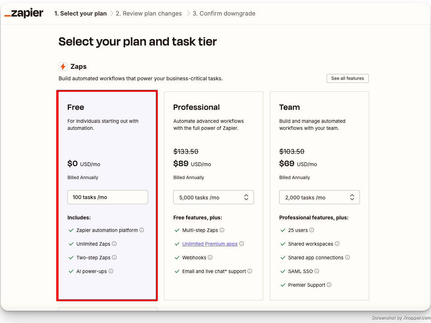Click Billed Annually under Free plan
431x323 pixels.
point(83,178)
